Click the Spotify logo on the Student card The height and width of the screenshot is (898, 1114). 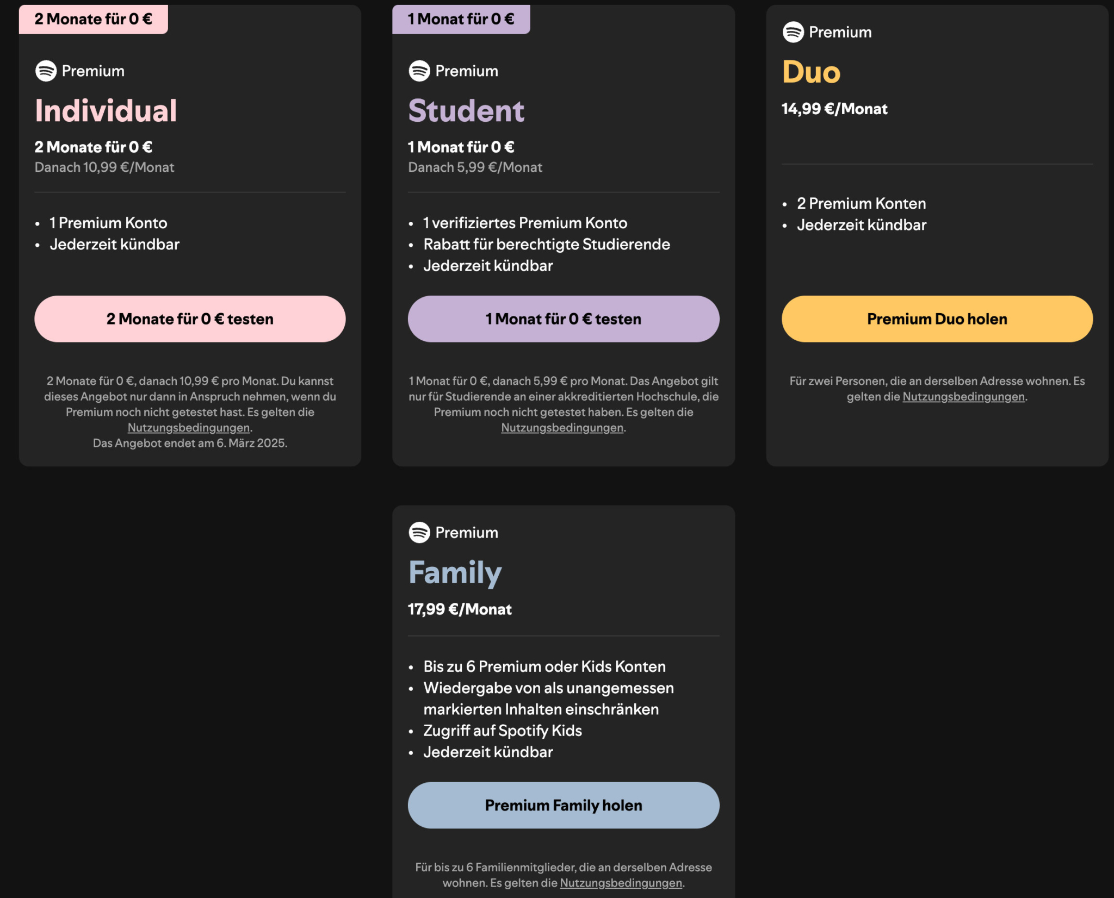[x=419, y=71]
